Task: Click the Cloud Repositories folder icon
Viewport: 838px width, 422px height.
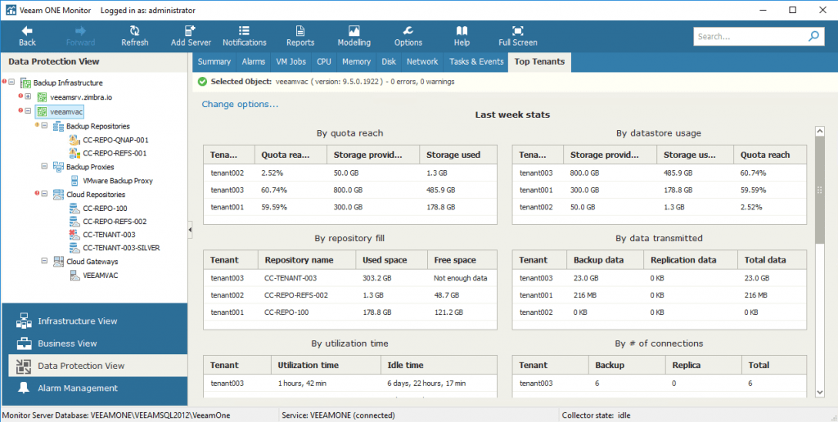Action: [58, 195]
